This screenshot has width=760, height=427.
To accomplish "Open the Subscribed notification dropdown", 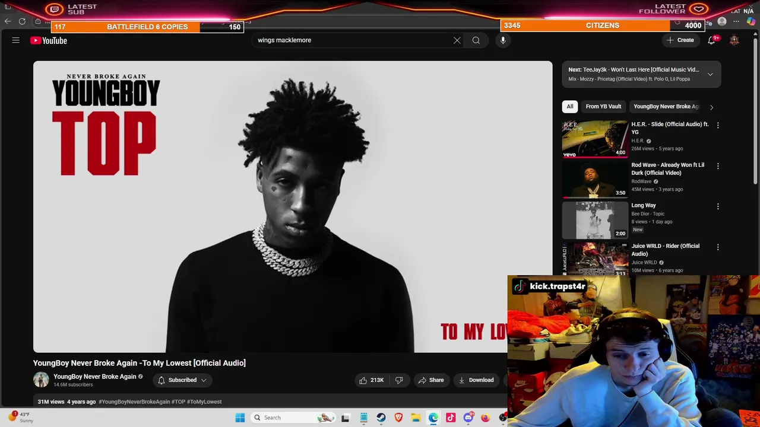I will tap(182, 380).
